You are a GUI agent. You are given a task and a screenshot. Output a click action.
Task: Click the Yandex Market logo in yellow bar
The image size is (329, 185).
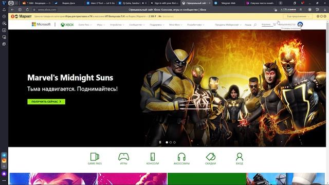(x=21, y=16)
